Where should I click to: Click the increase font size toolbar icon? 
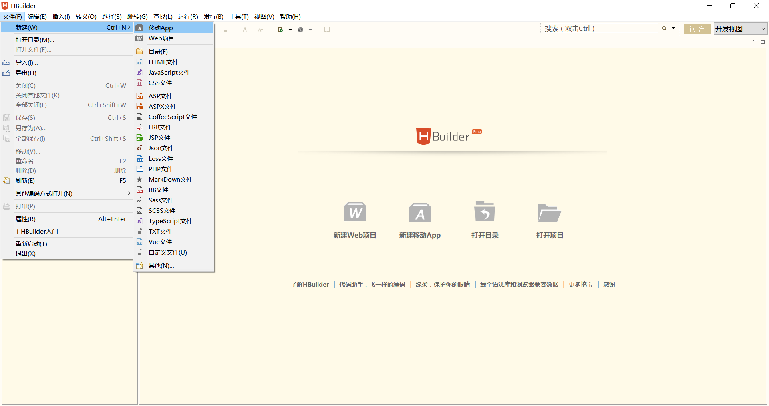pyautogui.click(x=246, y=30)
